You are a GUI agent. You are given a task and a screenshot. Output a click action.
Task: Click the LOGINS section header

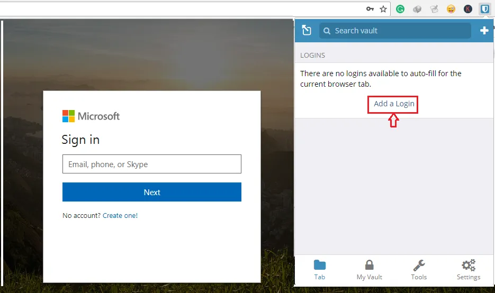click(312, 55)
